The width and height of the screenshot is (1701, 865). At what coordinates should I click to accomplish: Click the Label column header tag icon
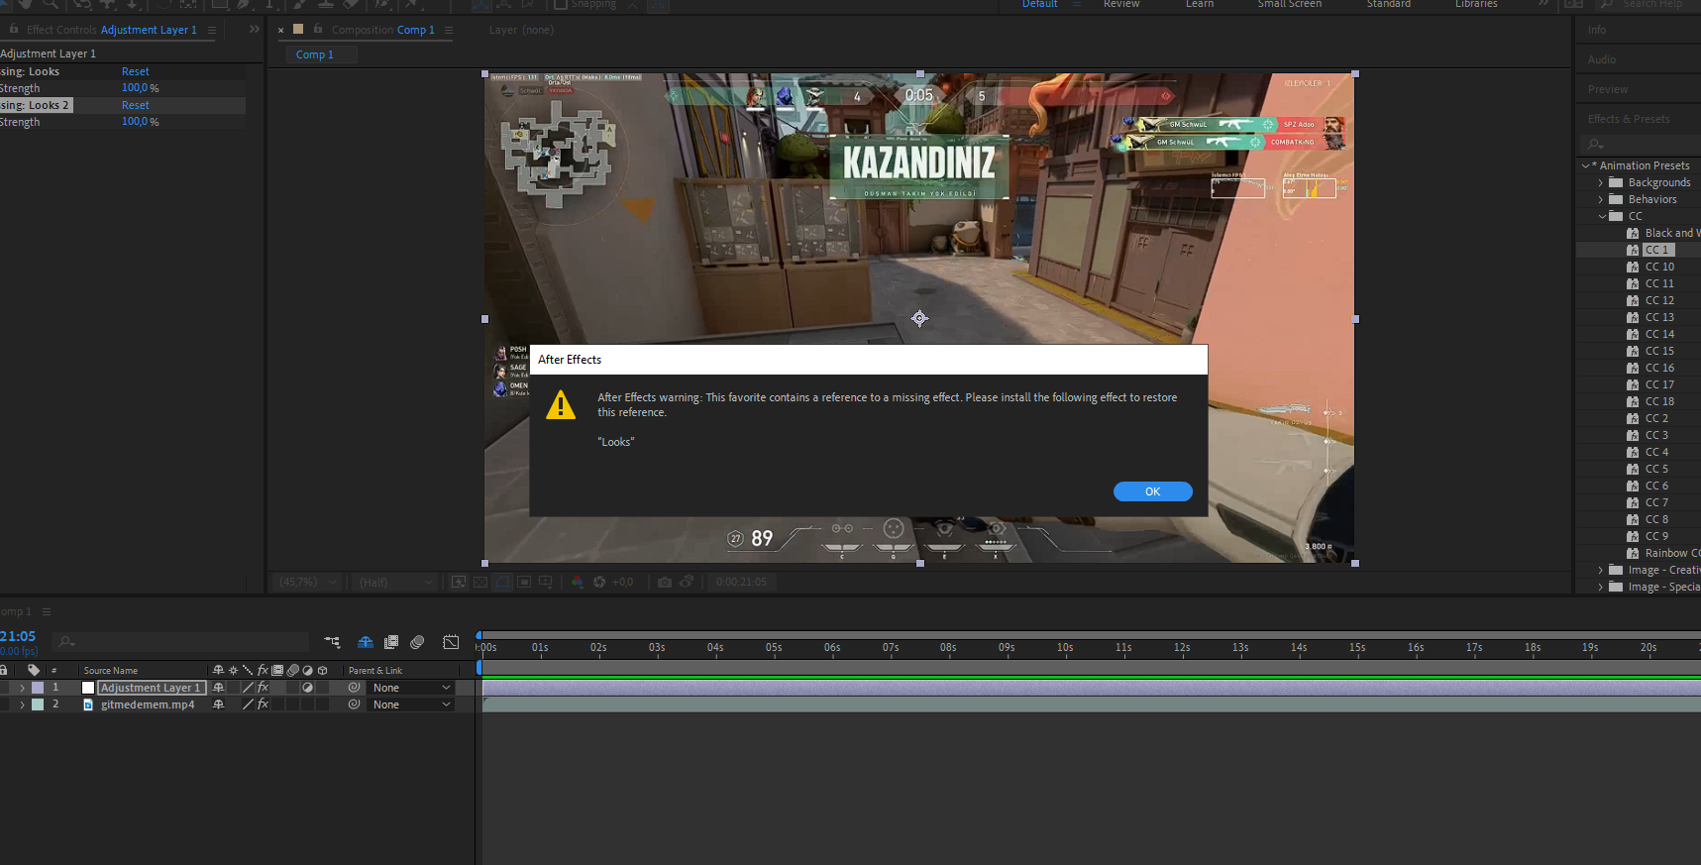[34, 670]
